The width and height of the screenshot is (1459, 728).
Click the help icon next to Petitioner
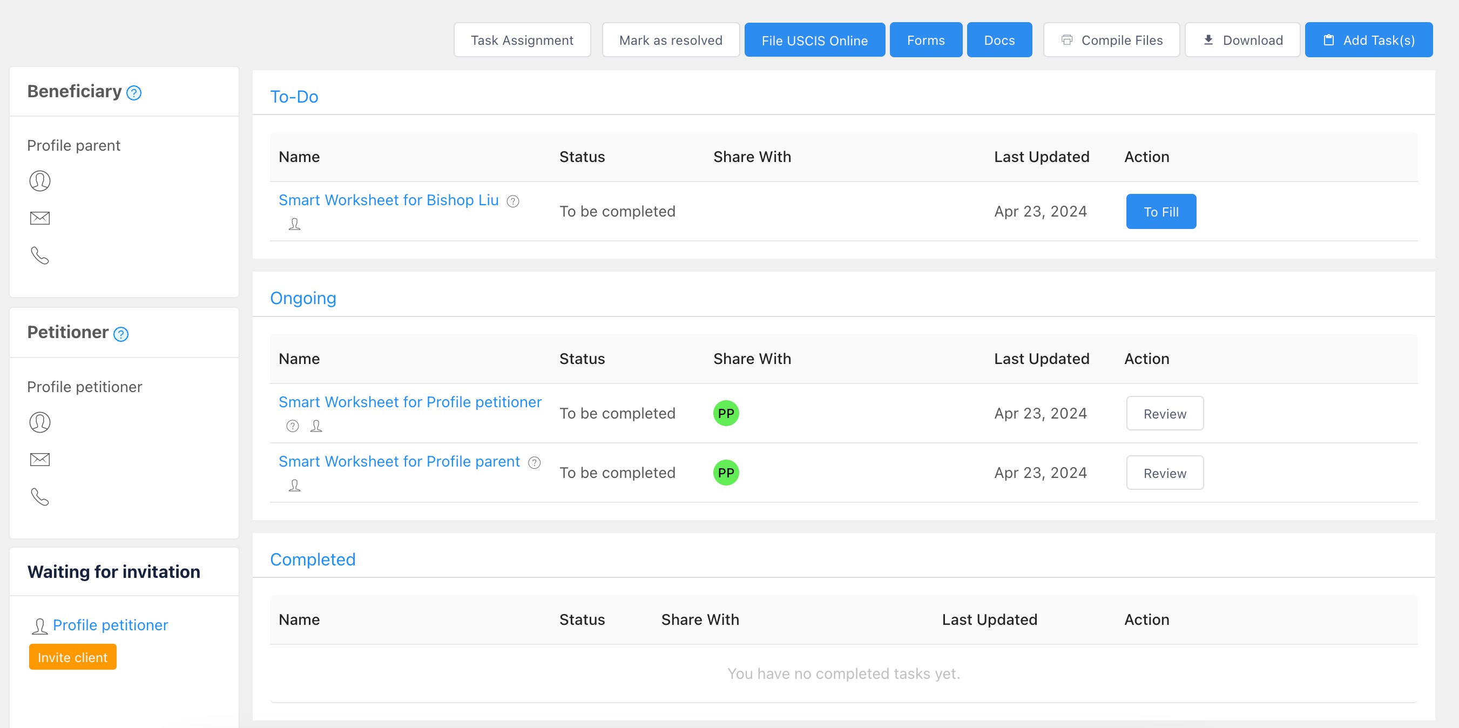pyautogui.click(x=120, y=334)
